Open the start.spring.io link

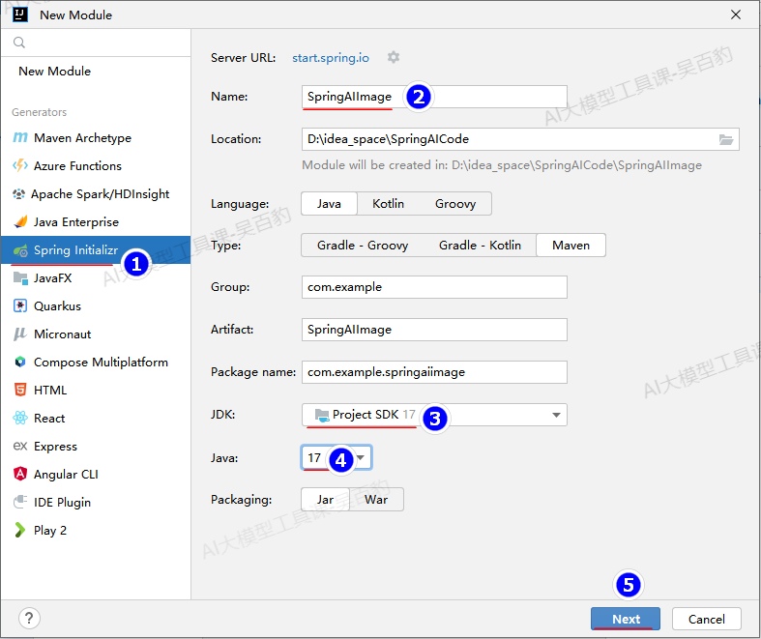331,58
